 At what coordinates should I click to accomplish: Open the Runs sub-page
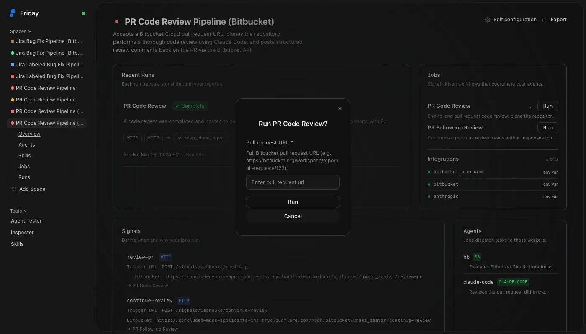[24, 177]
